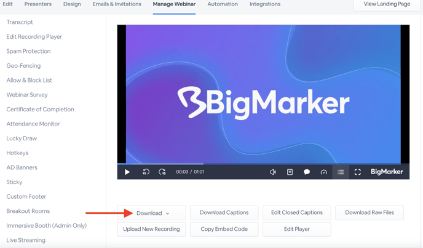The height and width of the screenshot is (248, 423).
Task: Open Webinar Survey in sidebar
Action: pos(27,95)
